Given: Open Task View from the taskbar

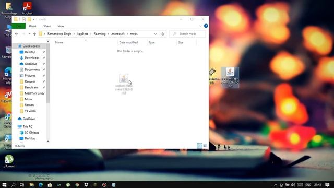Looking at the screenshot, I should pyautogui.click(x=22, y=185).
